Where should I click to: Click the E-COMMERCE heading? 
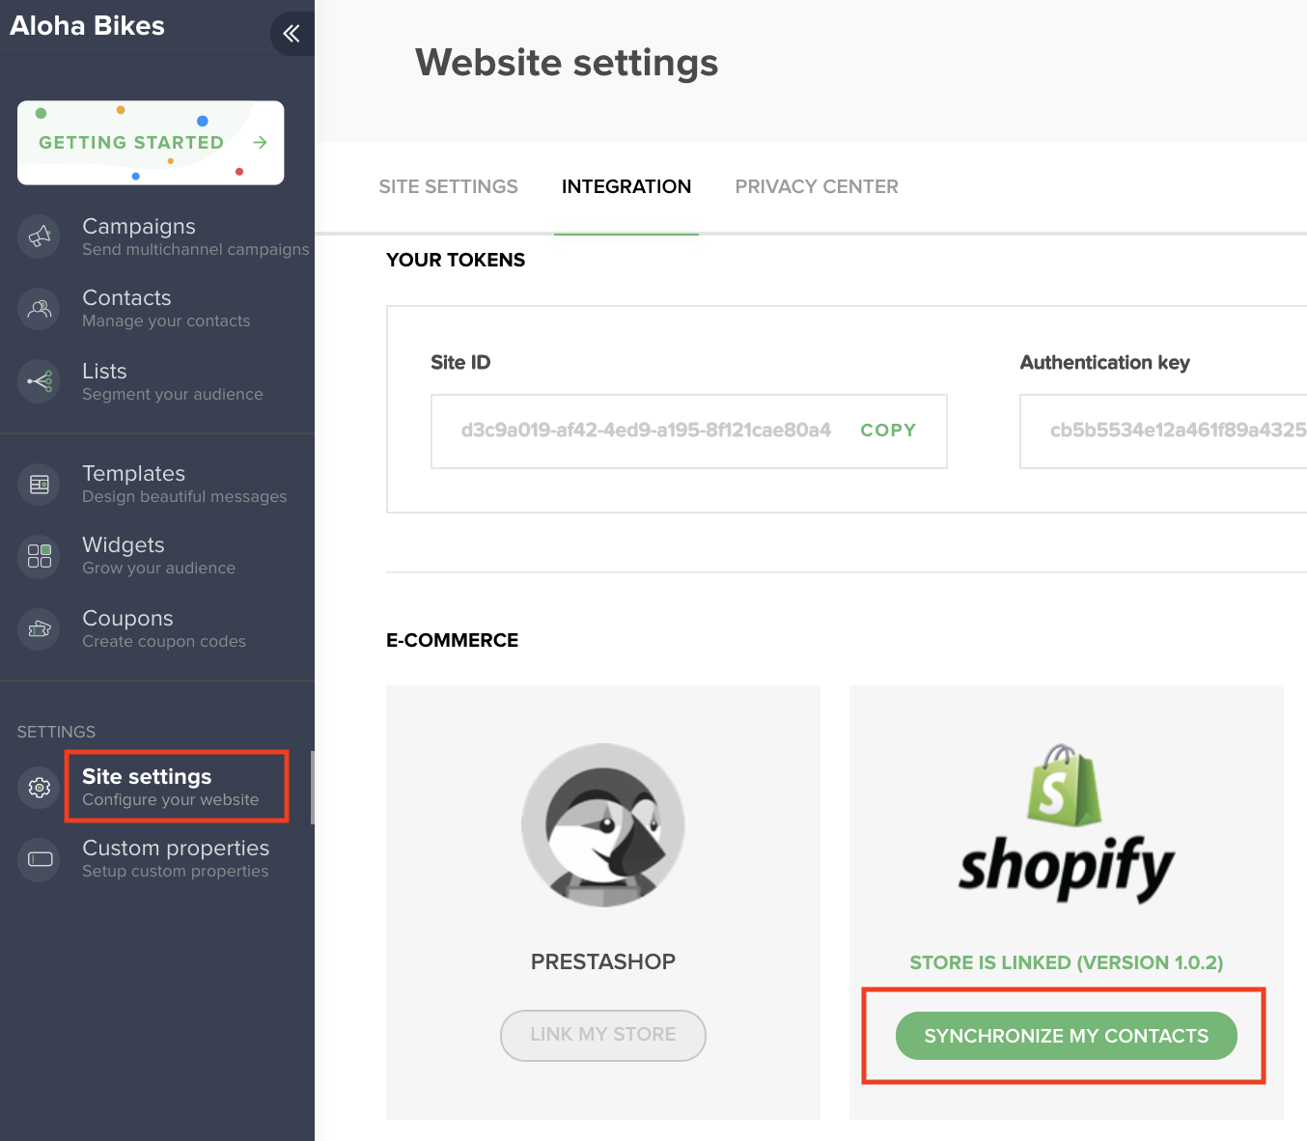click(452, 640)
